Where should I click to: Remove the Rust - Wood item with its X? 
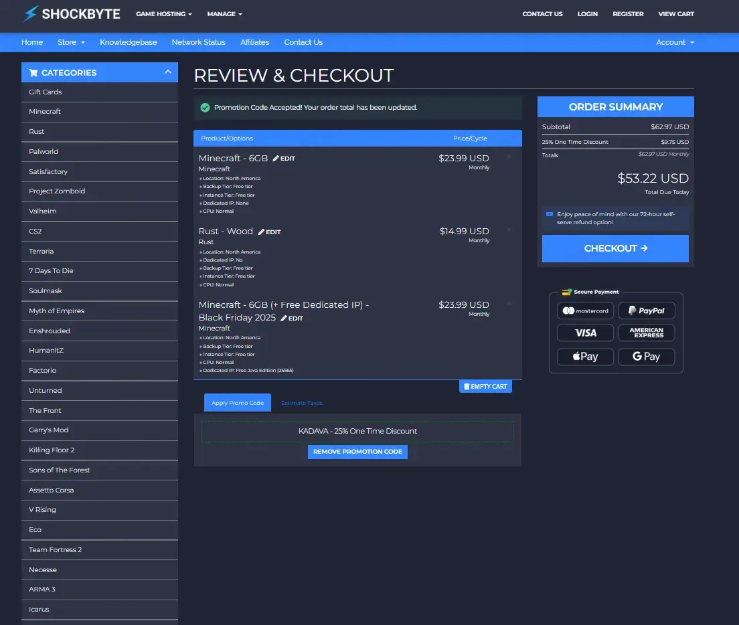coord(509,230)
